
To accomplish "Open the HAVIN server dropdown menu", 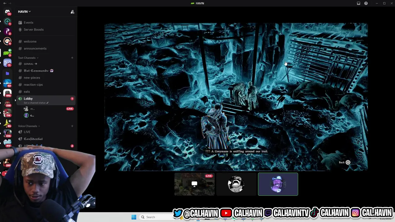I will [x=24, y=12].
